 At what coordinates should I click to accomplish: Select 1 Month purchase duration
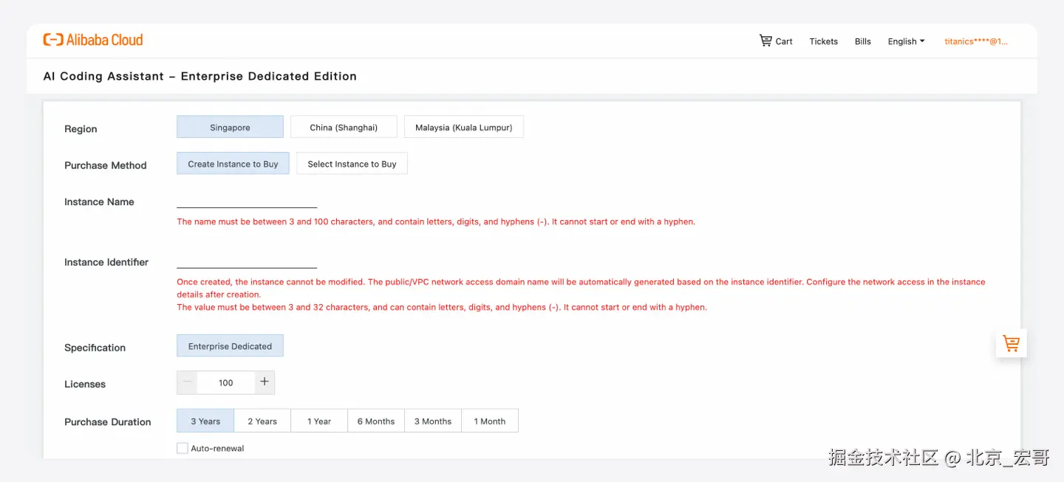coord(490,421)
